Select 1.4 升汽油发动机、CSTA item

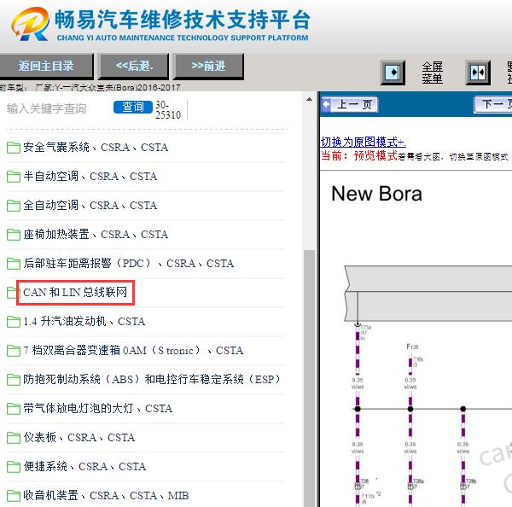84,322
